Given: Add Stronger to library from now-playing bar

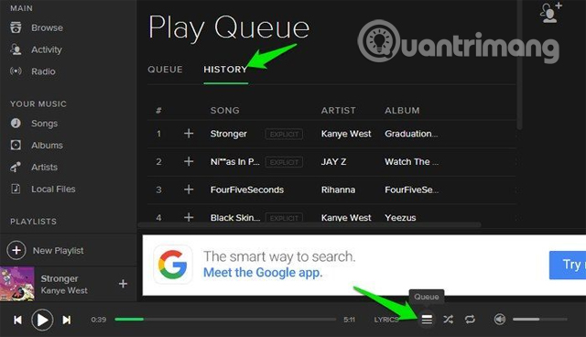Looking at the screenshot, I should click(123, 284).
